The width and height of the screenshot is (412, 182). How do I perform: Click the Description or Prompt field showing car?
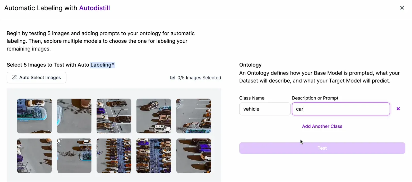click(340, 109)
